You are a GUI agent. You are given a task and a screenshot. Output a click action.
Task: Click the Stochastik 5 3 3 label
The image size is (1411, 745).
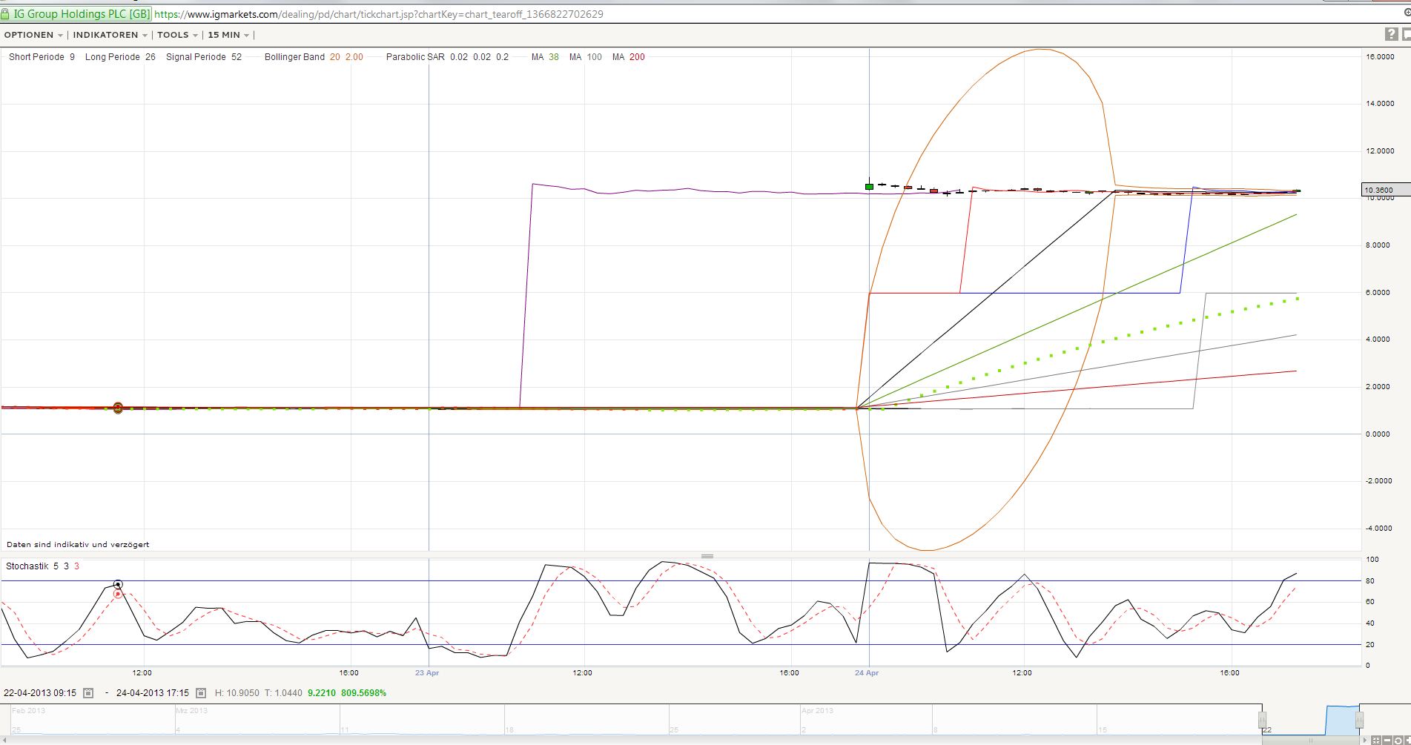pyautogui.click(x=42, y=566)
